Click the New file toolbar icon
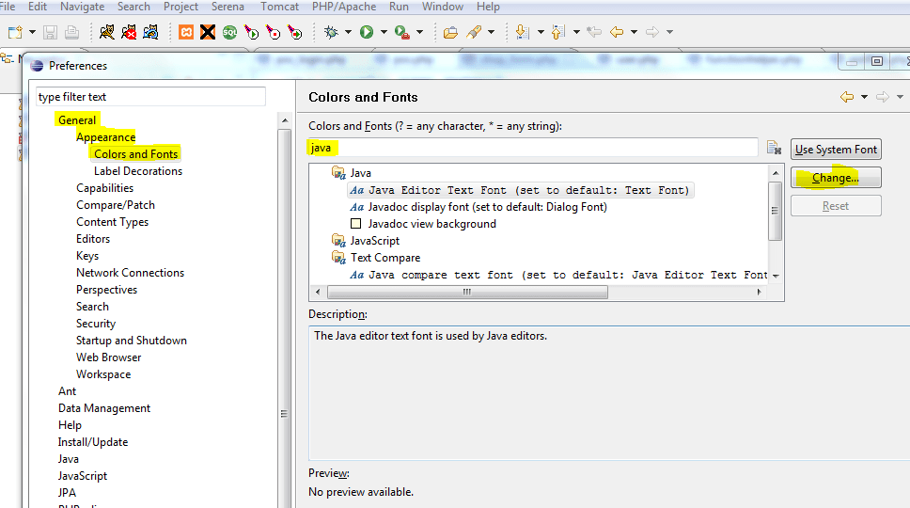 pos(15,32)
